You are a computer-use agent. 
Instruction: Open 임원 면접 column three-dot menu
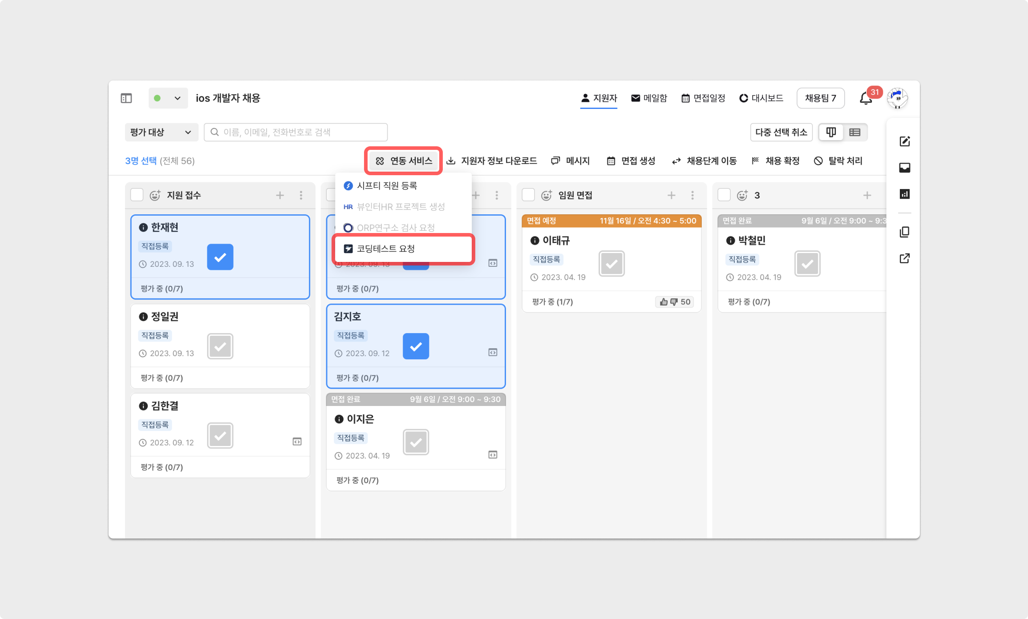(x=692, y=195)
